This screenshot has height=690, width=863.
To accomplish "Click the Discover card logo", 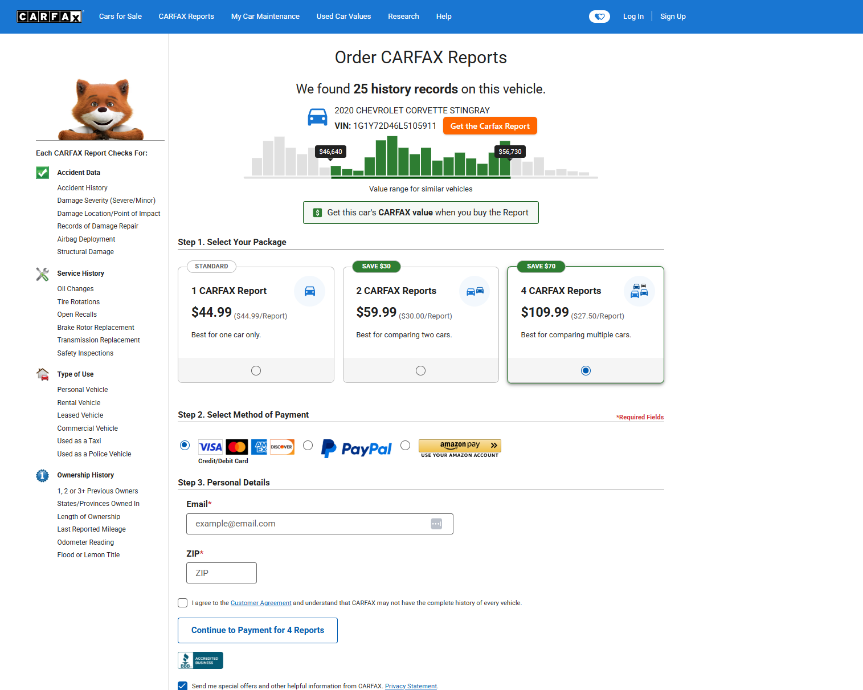I will pyautogui.click(x=282, y=447).
